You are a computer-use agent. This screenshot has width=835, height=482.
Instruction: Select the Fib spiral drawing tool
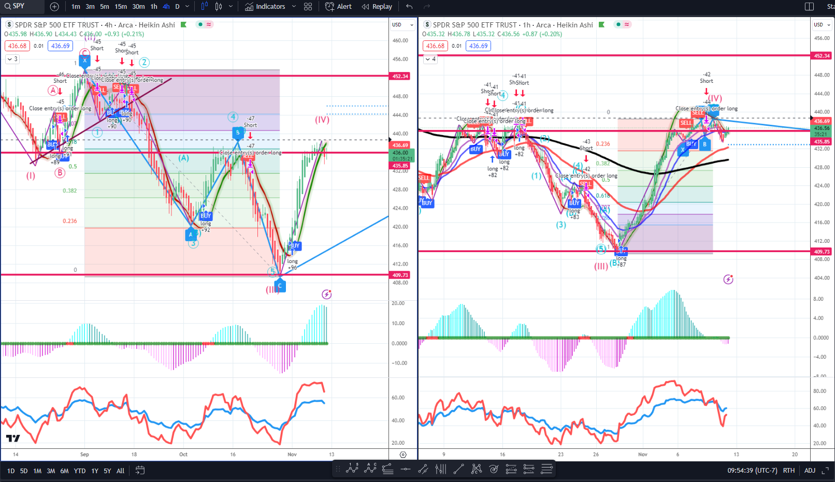(494, 469)
